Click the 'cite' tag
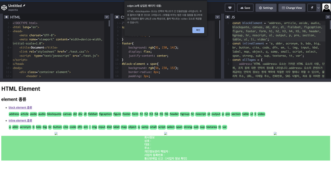This screenshot has width=331, height=174. point(66,127)
